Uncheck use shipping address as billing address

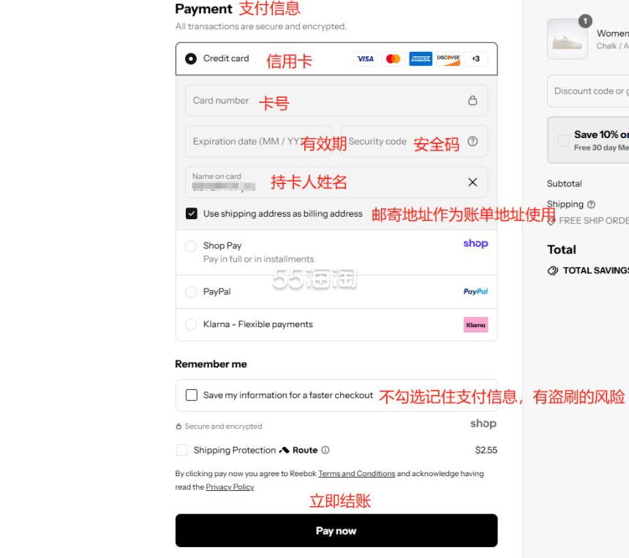coord(192,213)
